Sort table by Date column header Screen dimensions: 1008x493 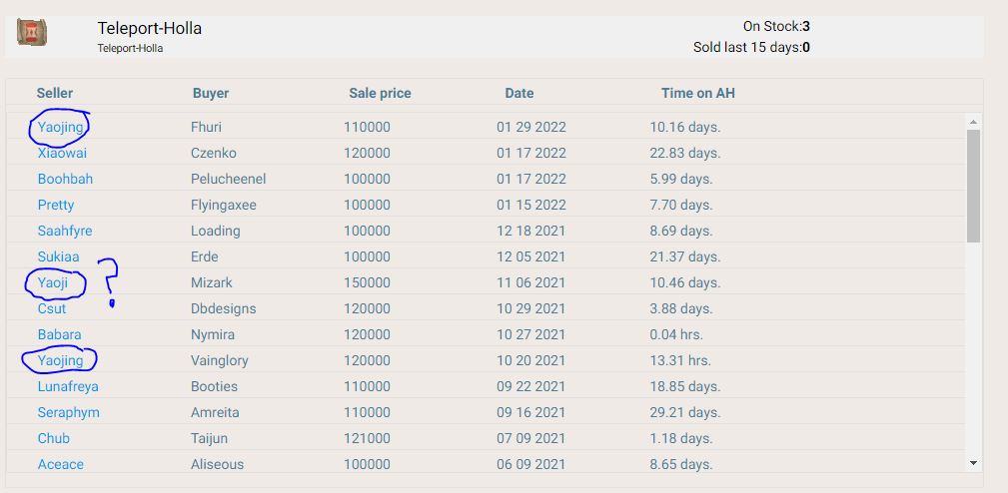point(519,93)
